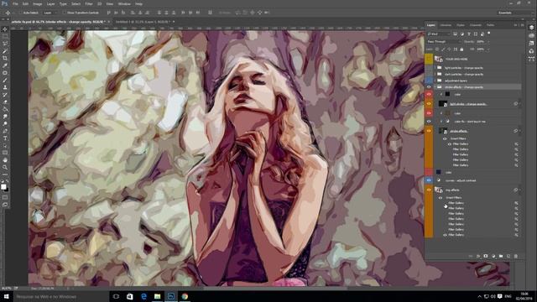Viewport: 537px width, 302px height.
Task: Select the Horizontal Type tool
Action: tap(5, 138)
